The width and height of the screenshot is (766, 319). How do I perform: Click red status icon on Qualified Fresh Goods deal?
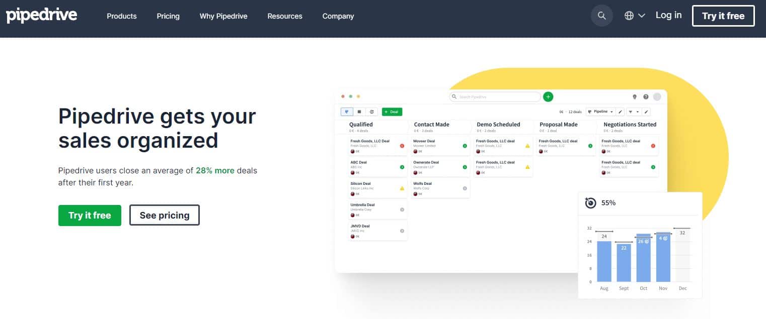click(x=402, y=146)
